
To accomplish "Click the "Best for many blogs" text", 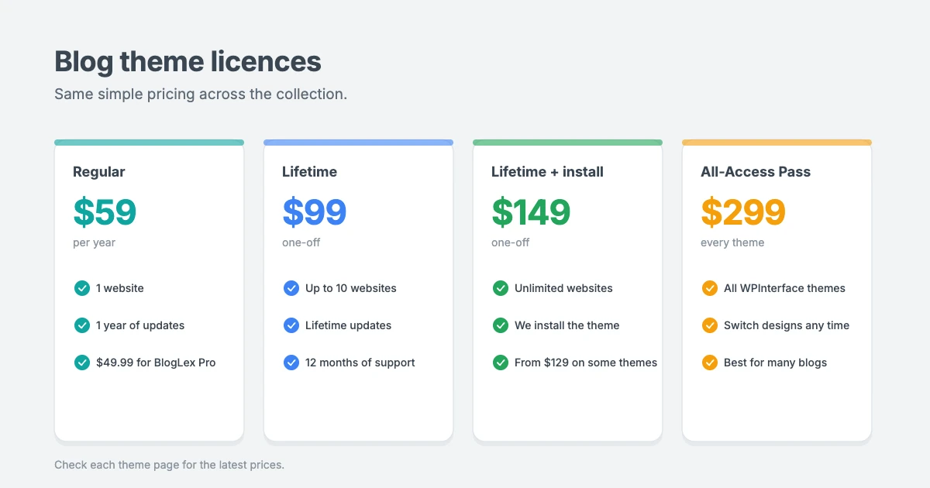I will tap(775, 363).
